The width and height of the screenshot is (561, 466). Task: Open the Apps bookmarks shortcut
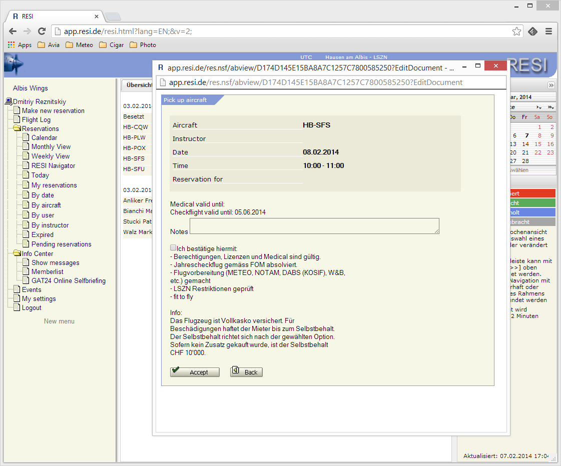pyautogui.click(x=20, y=45)
